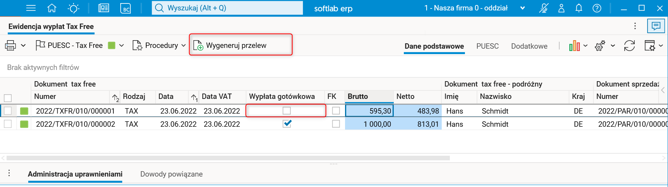
Task: Open the user profile icon
Action: (561, 8)
